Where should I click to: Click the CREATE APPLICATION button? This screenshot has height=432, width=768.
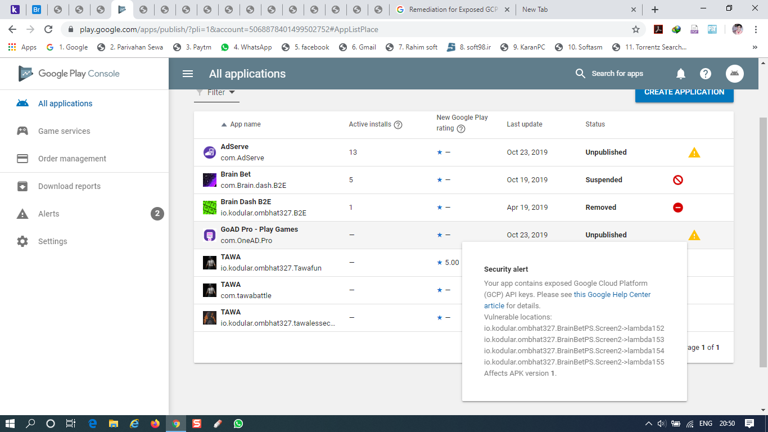coord(684,93)
